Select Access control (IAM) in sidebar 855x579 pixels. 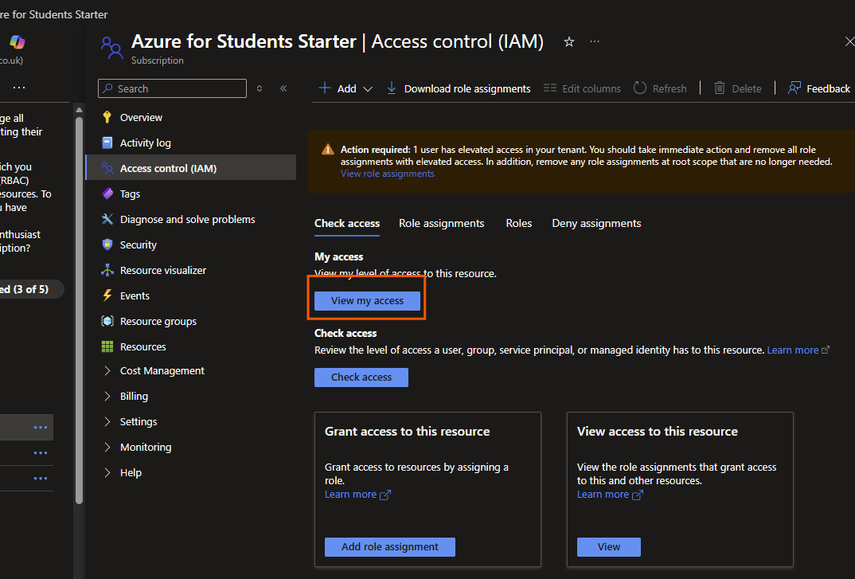[191, 168]
